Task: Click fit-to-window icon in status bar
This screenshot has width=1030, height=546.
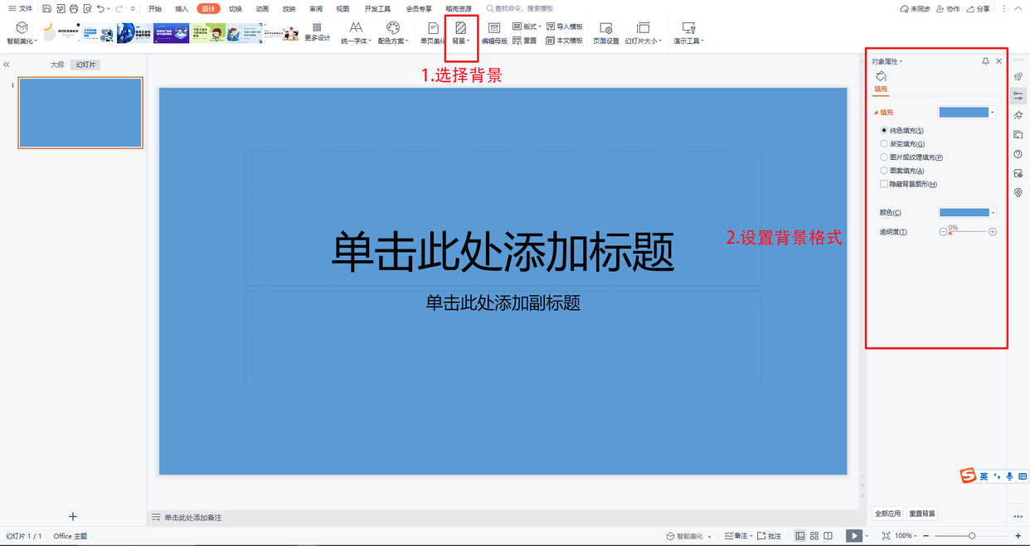Action: point(886,536)
